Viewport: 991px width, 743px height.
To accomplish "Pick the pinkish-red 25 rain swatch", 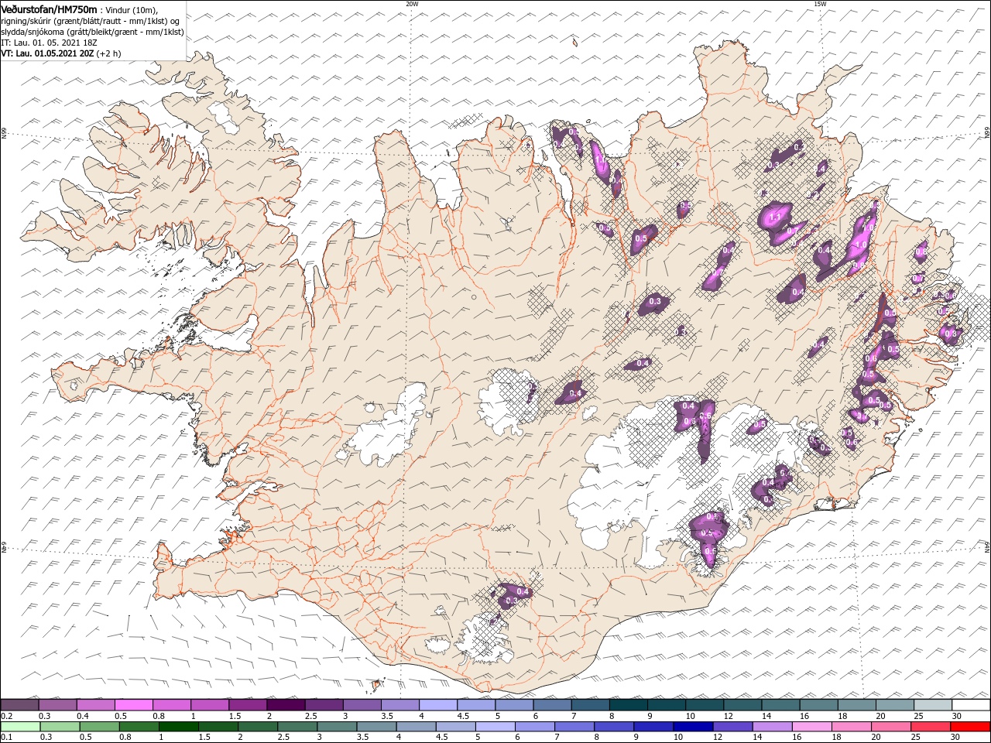I will (x=931, y=727).
